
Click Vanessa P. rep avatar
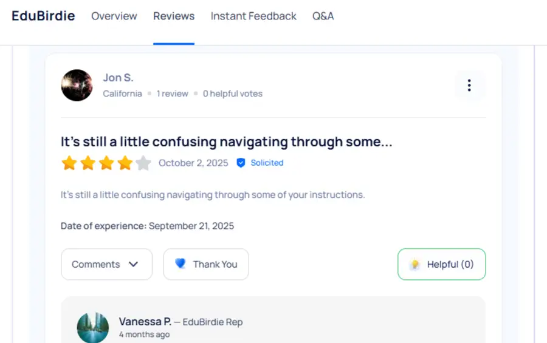92,328
